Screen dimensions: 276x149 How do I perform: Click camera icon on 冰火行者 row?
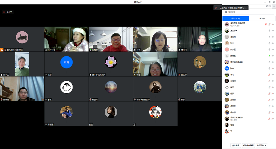[273, 31]
